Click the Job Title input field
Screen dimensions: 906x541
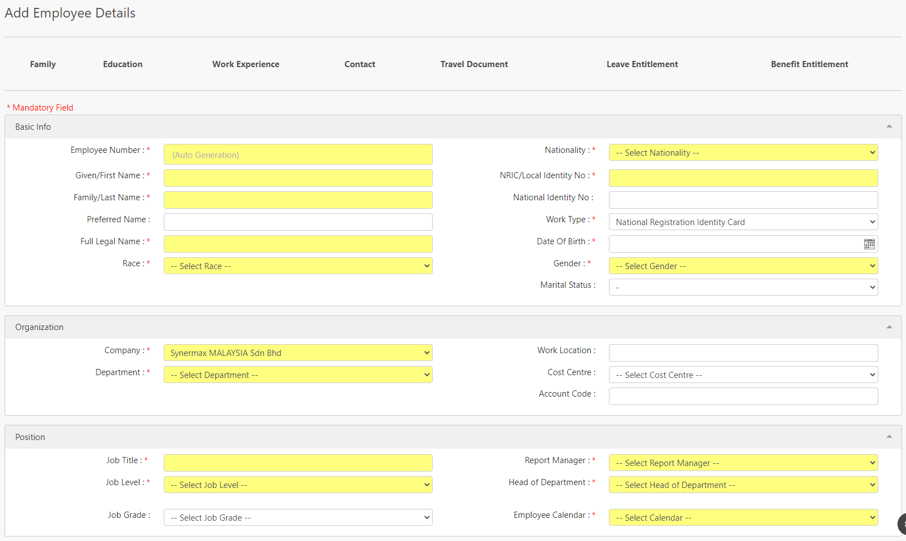point(298,463)
